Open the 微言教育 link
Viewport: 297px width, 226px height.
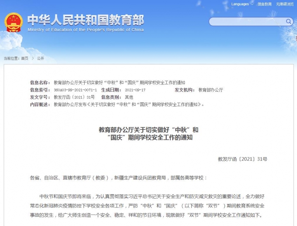(265, 4)
